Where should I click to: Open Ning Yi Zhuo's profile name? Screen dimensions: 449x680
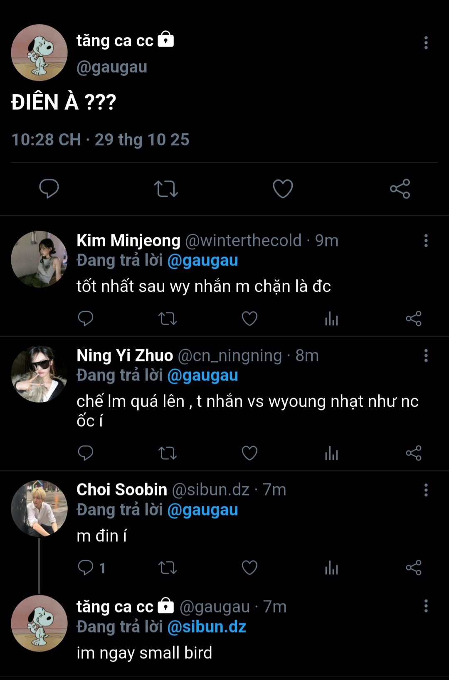pos(125,356)
